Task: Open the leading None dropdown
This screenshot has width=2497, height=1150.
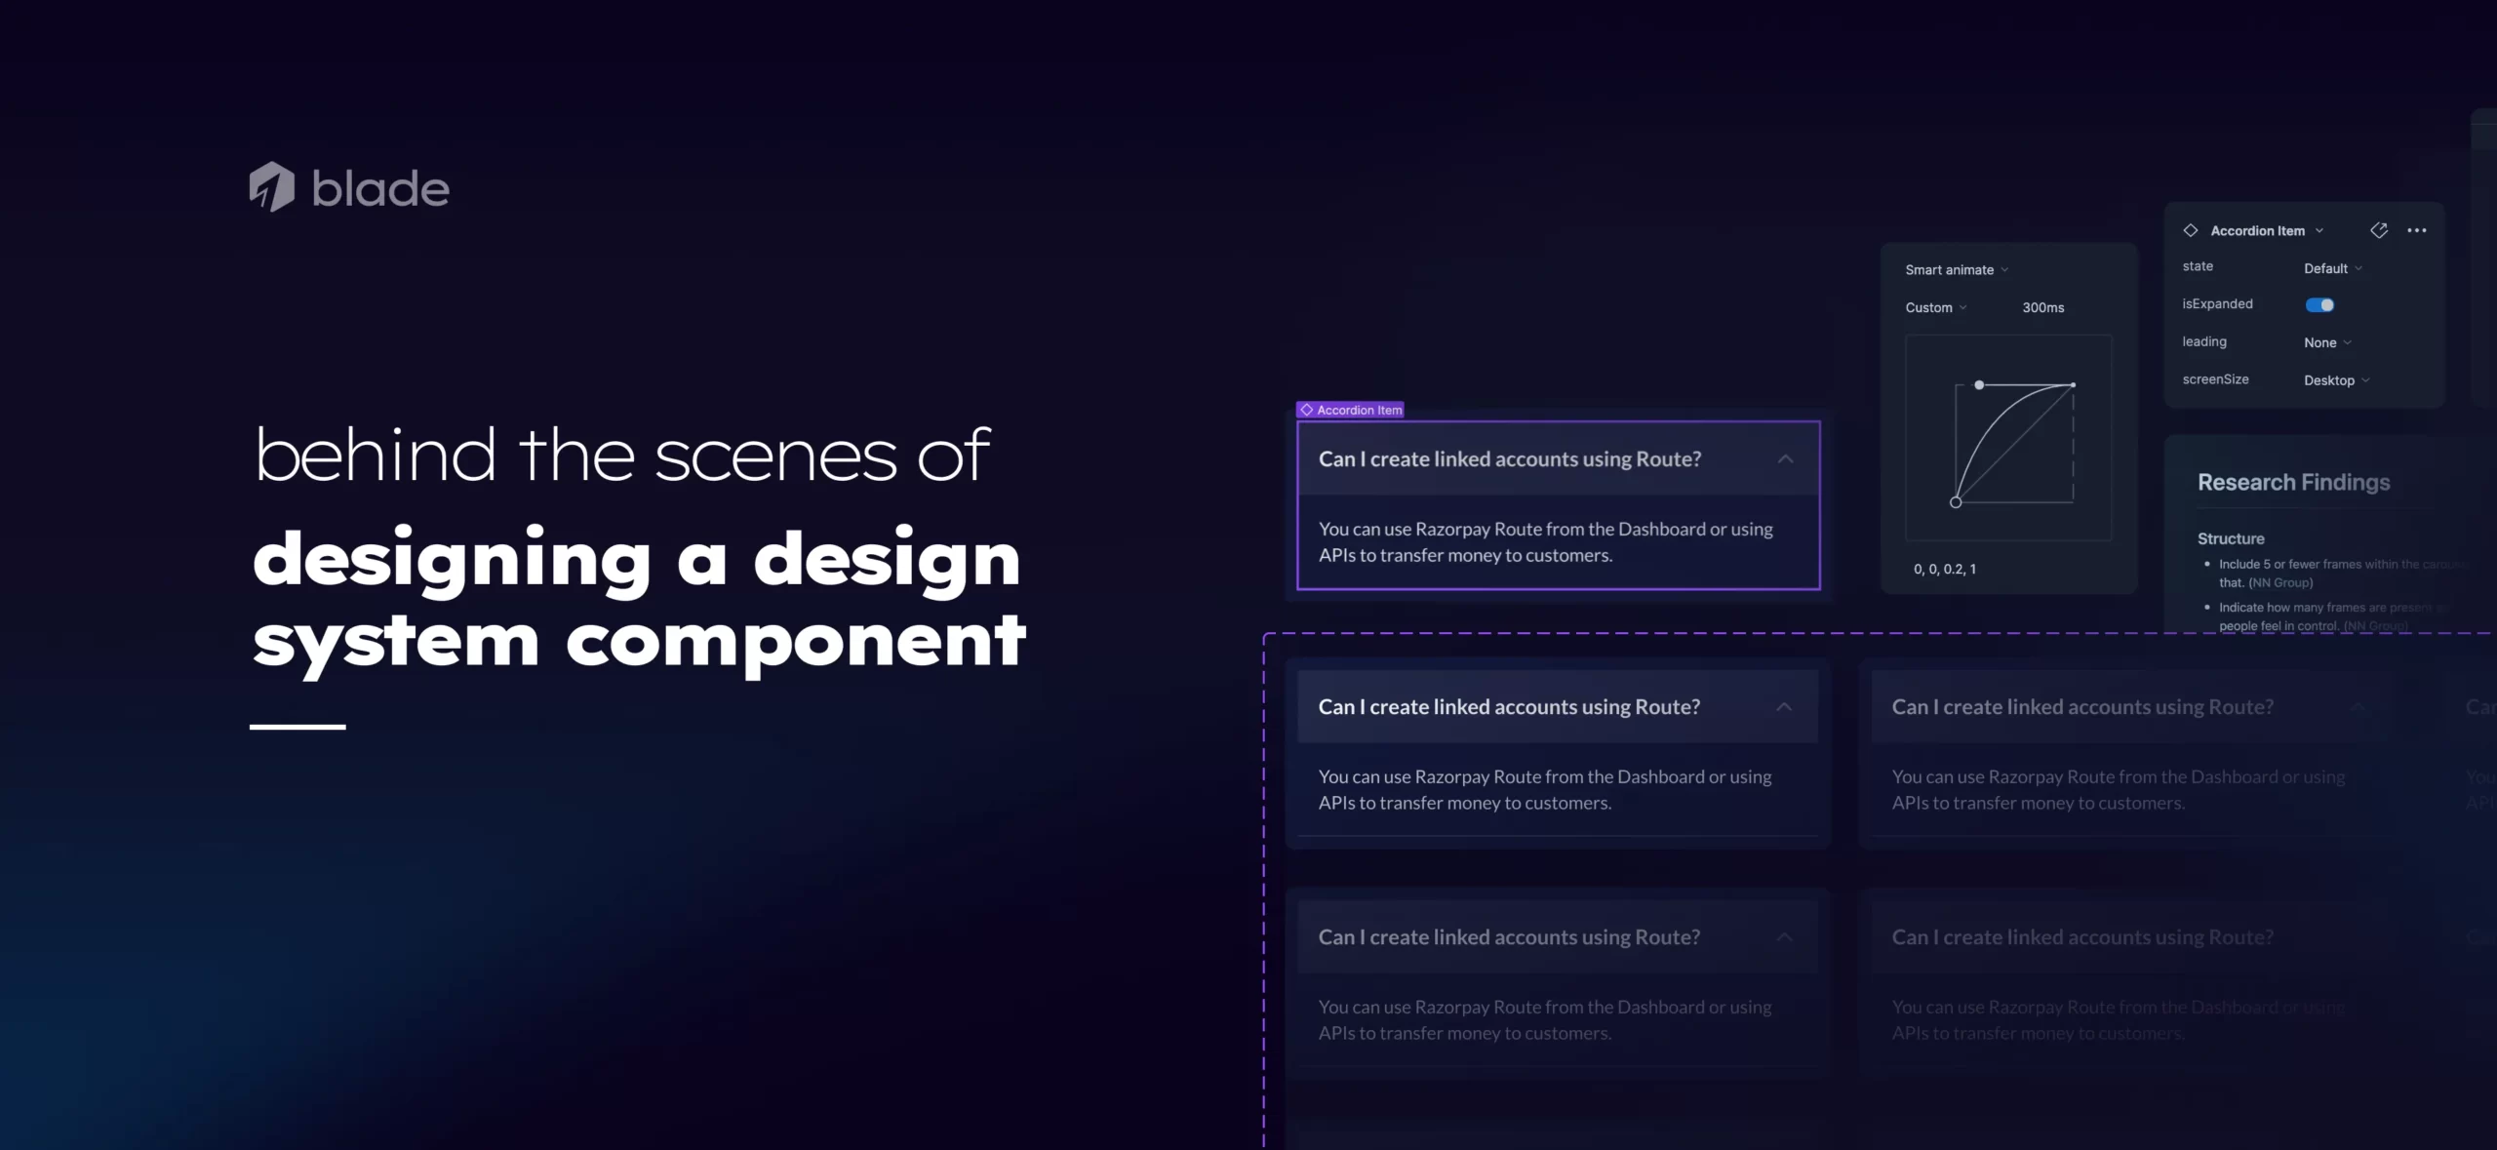Action: click(x=2327, y=342)
